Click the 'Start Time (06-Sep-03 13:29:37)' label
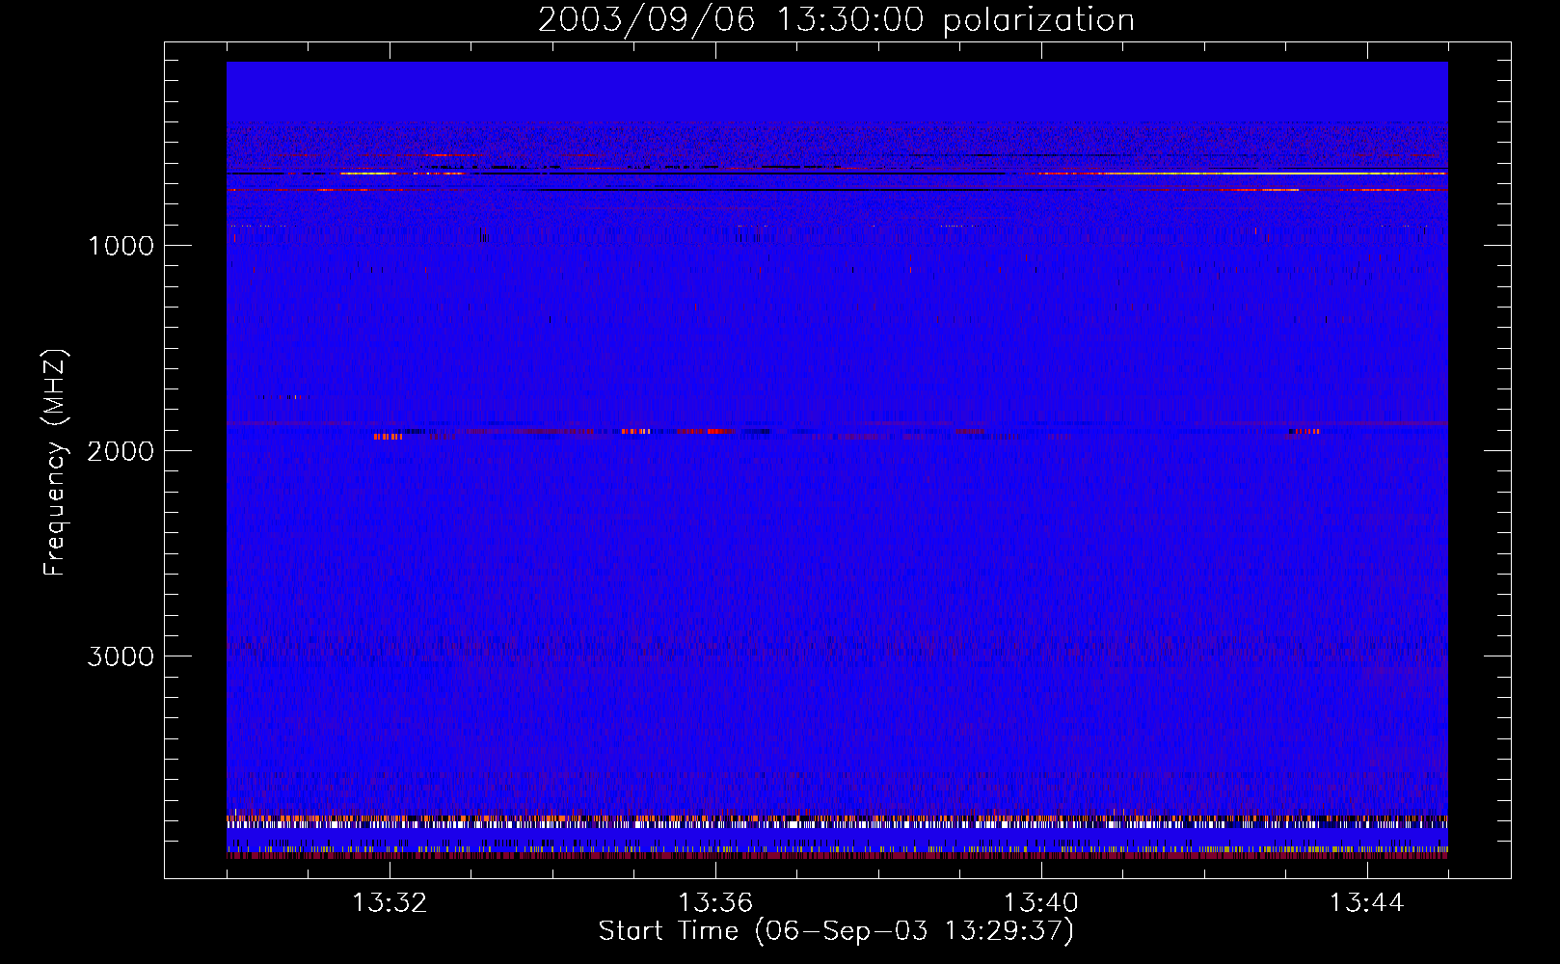 pos(836,931)
